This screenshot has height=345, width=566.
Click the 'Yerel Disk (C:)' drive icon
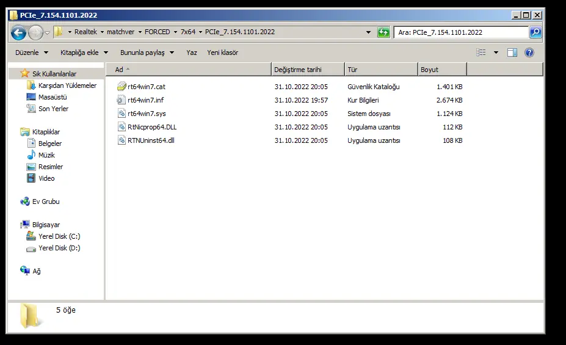(31, 236)
